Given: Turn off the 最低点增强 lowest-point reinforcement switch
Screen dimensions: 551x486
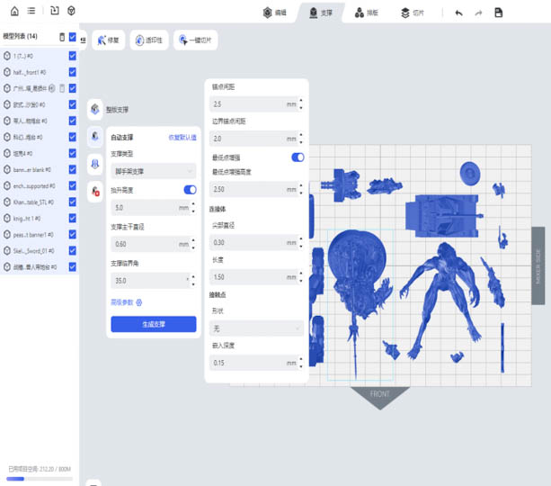Looking at the screenshot, I should (298, 157).
